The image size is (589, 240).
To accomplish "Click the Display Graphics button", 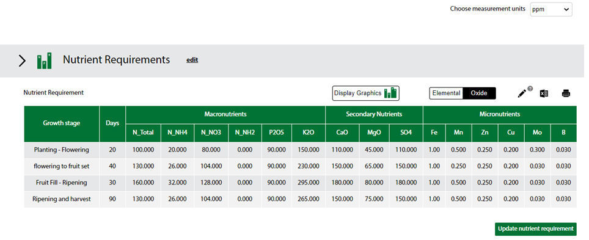I will click(365, 93).
